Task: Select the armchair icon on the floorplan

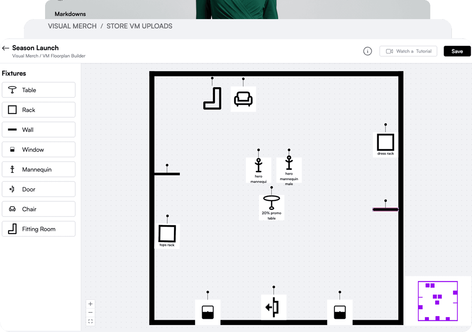Action: pyautogui.click(x=243, y=99)
